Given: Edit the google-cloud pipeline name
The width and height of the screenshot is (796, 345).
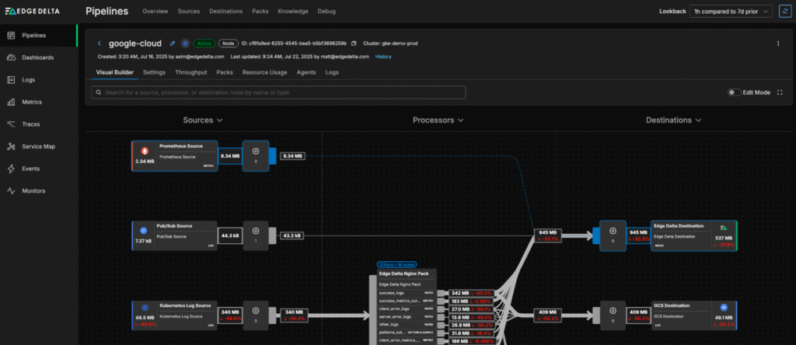Looking at the screenshot, I should click(x=172, y=44).
